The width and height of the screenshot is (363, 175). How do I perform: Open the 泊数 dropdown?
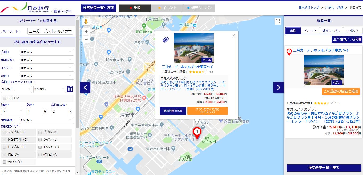click(12, 111)
